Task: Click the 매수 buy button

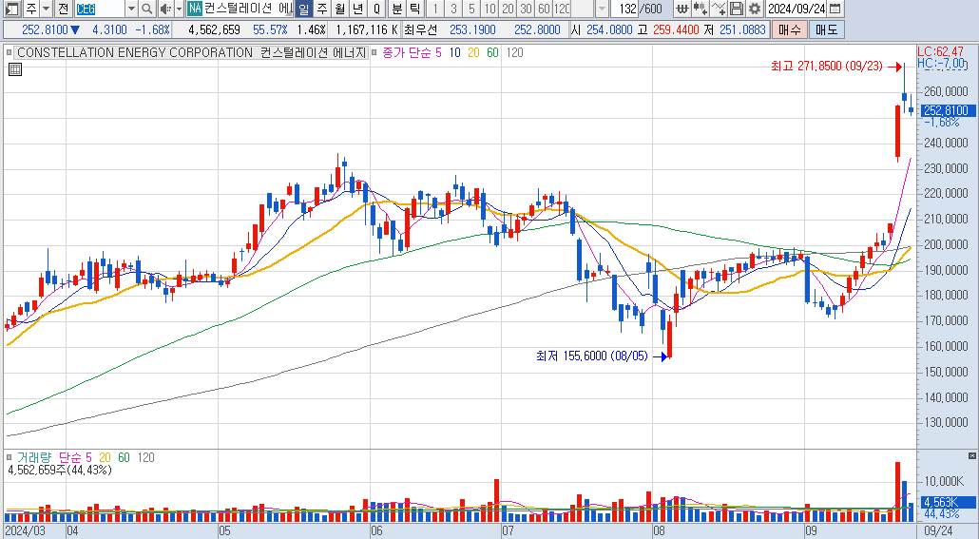Action: click(789, 29)
